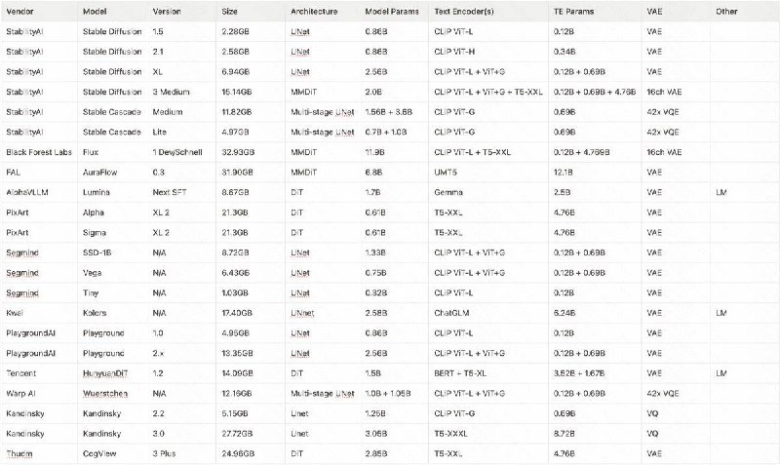Click the Model Params column header
Viewport: 780px width, 465px height.
[x=390, y=11]
